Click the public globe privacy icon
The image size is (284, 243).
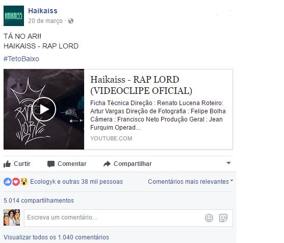coord(71,21)
